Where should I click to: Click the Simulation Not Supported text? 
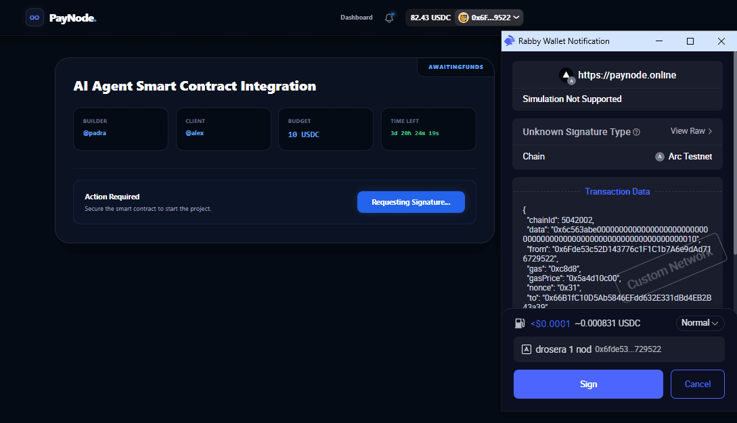(572, 99)
